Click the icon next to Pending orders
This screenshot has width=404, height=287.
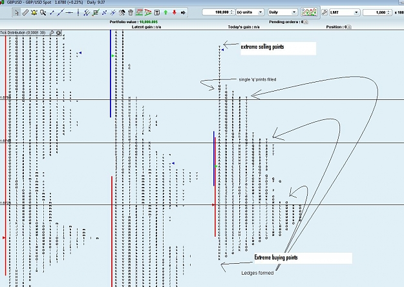coord(306,22)
